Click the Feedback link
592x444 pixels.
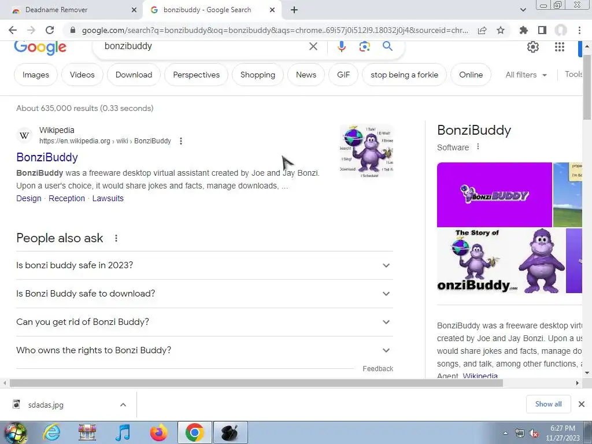coord(378,368)
